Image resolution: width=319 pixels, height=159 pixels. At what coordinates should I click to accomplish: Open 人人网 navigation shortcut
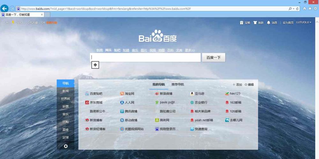tap(127, 103)
